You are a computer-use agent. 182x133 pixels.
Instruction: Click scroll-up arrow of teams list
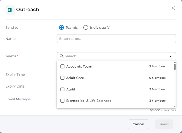point(175,62)
